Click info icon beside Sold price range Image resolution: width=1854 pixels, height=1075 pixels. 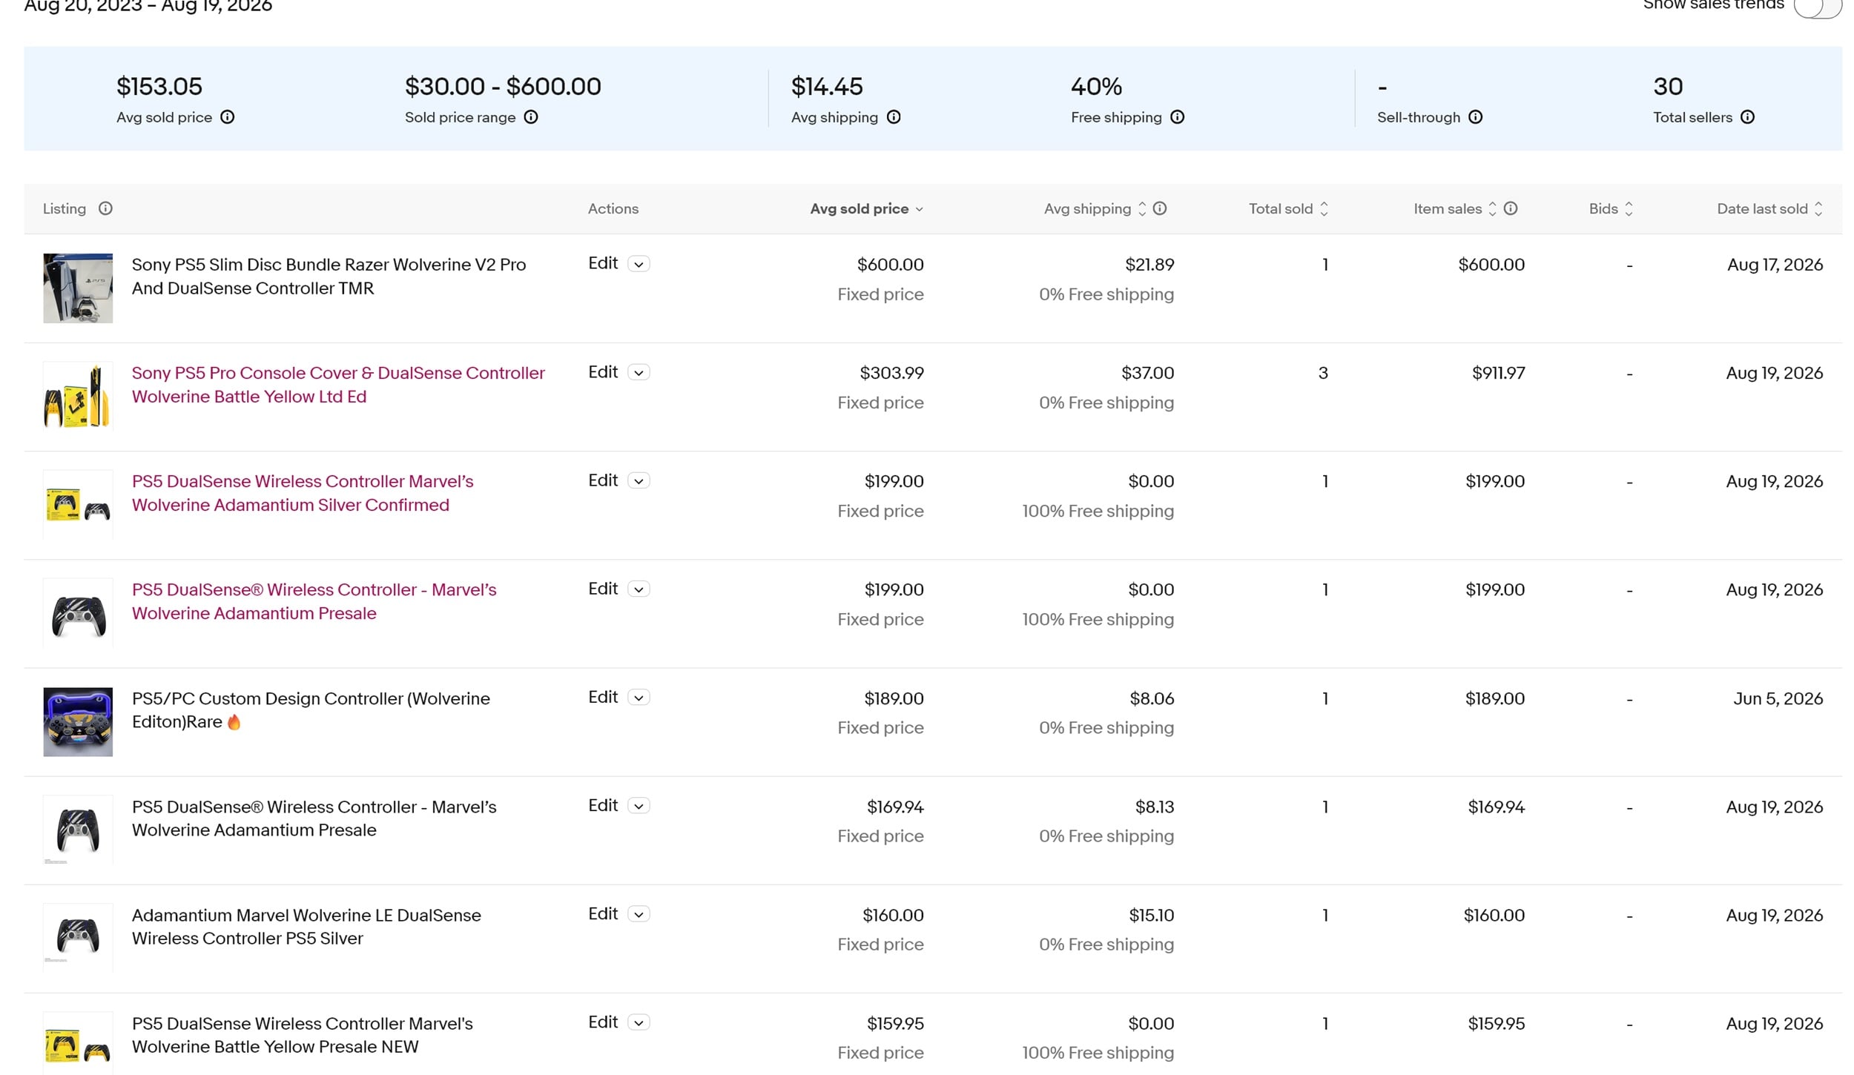tap(531, 117)
